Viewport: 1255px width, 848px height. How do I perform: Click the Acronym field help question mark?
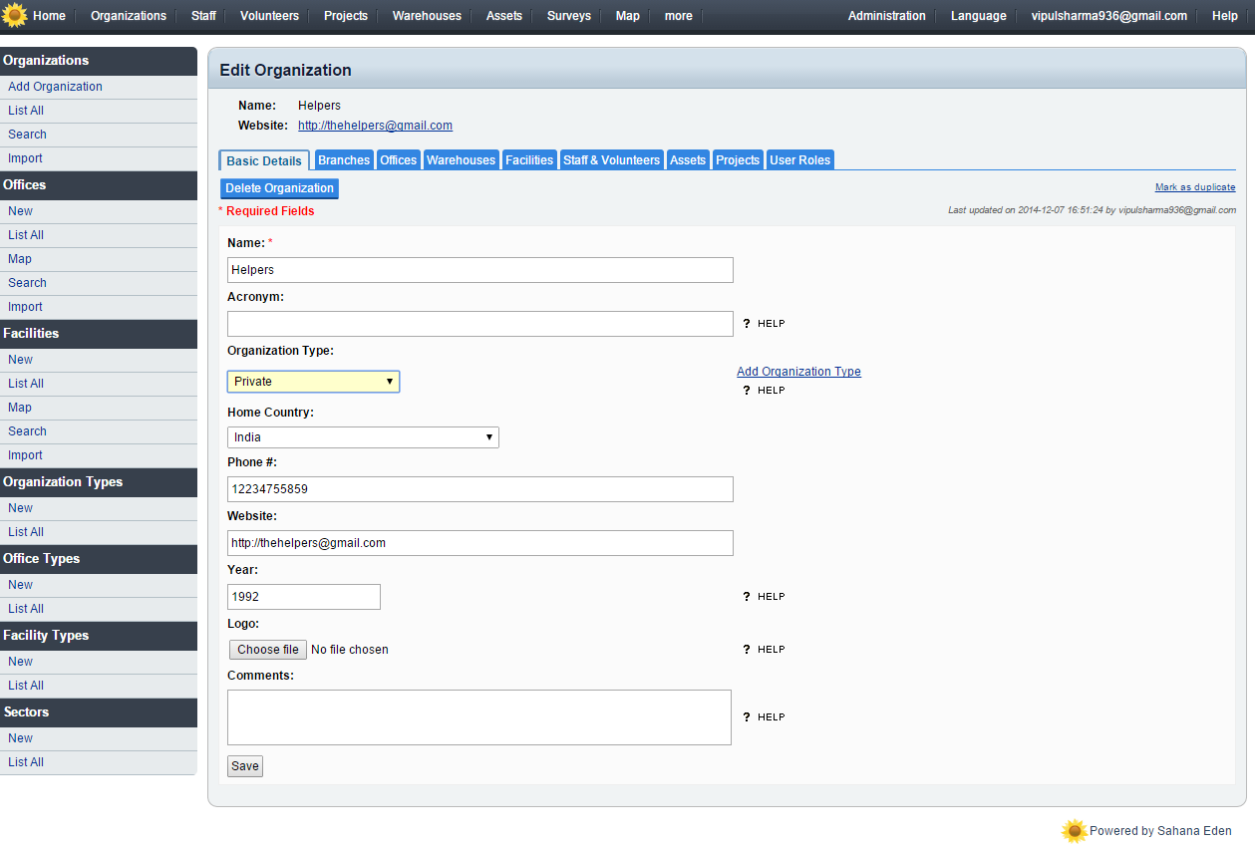(747, 324)
